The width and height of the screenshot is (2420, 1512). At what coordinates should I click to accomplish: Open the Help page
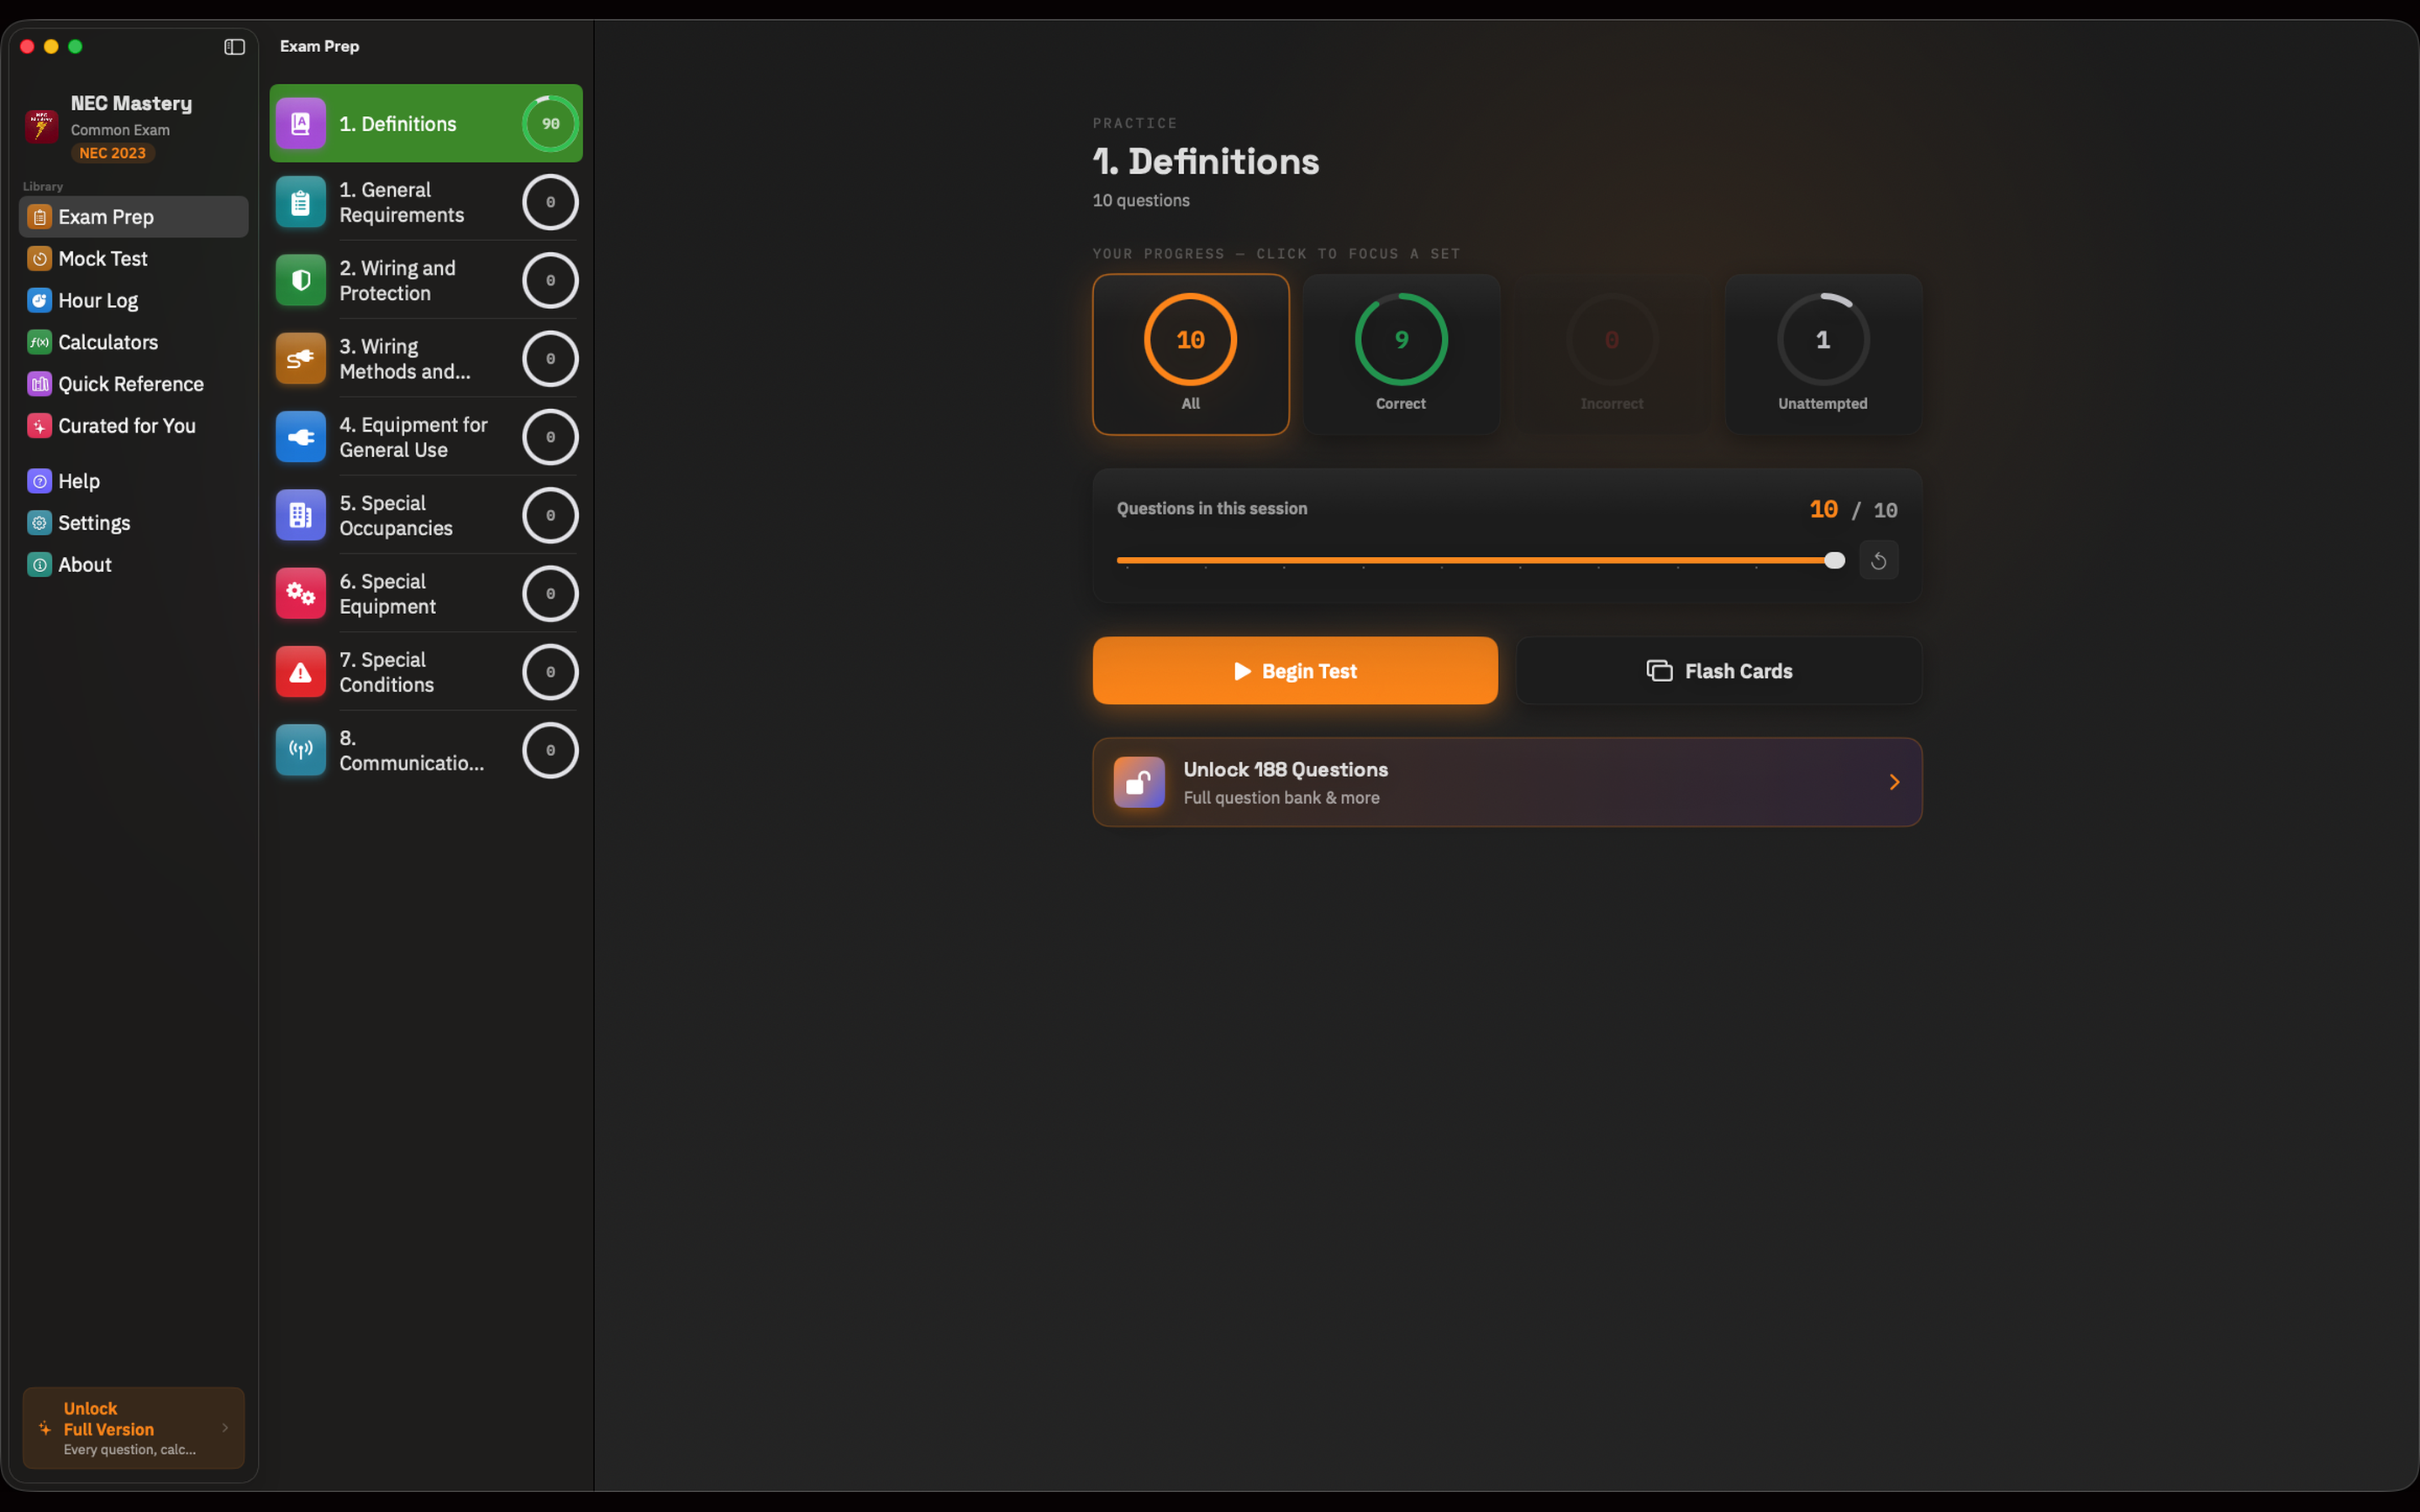[133, 482]
